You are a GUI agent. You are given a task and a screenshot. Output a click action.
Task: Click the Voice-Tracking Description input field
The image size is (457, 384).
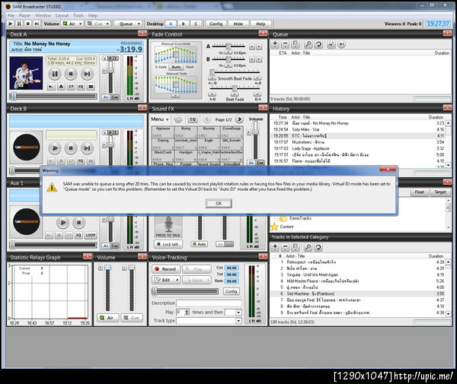click(x=209, y=303)
